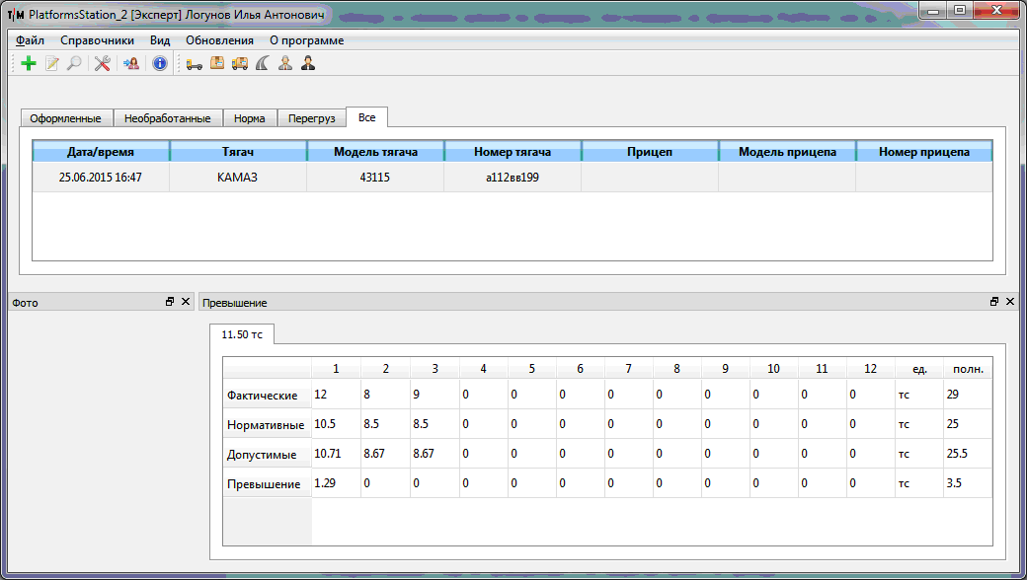Sort by the Дата/время column header
This screenshot has height=580, width=1027.
pyautogui.click(x=101, y=152)
